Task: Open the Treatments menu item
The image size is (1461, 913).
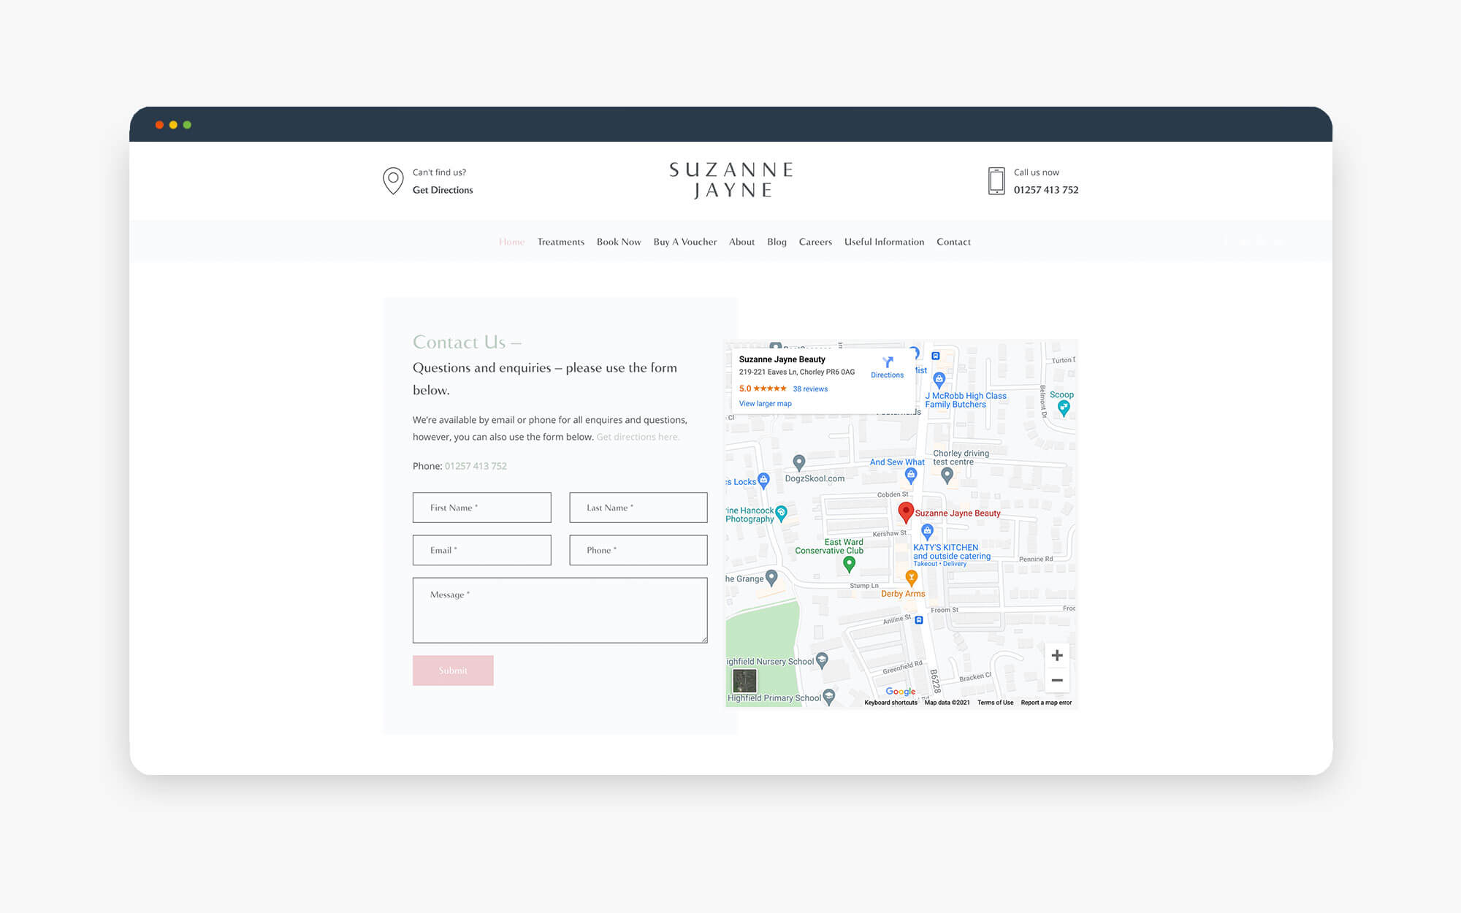Action: click(x=560, y=242)
